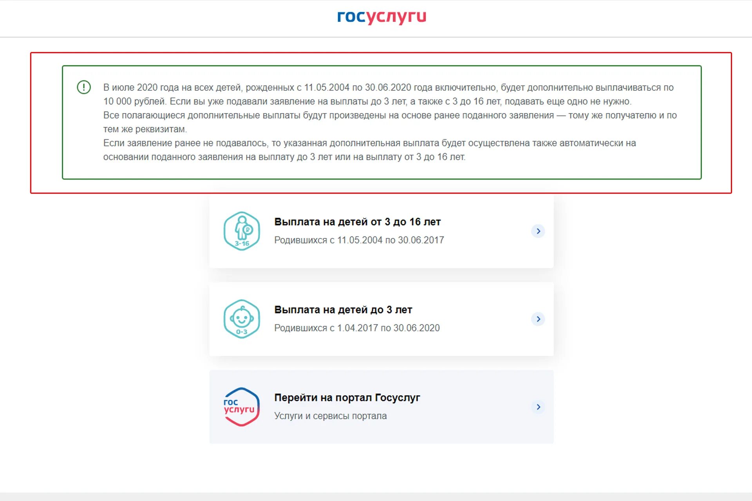The height and width of the screenshot is (501, 752).
Task: Click '10 000 рублей' text in notice
Action: point(135,101)
